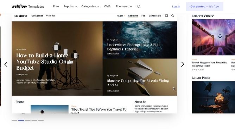Viewport: 235px width, 131px height.
Task: Click May 14, 2021 date under YouTube Studio
Action: tap(22, 75)
